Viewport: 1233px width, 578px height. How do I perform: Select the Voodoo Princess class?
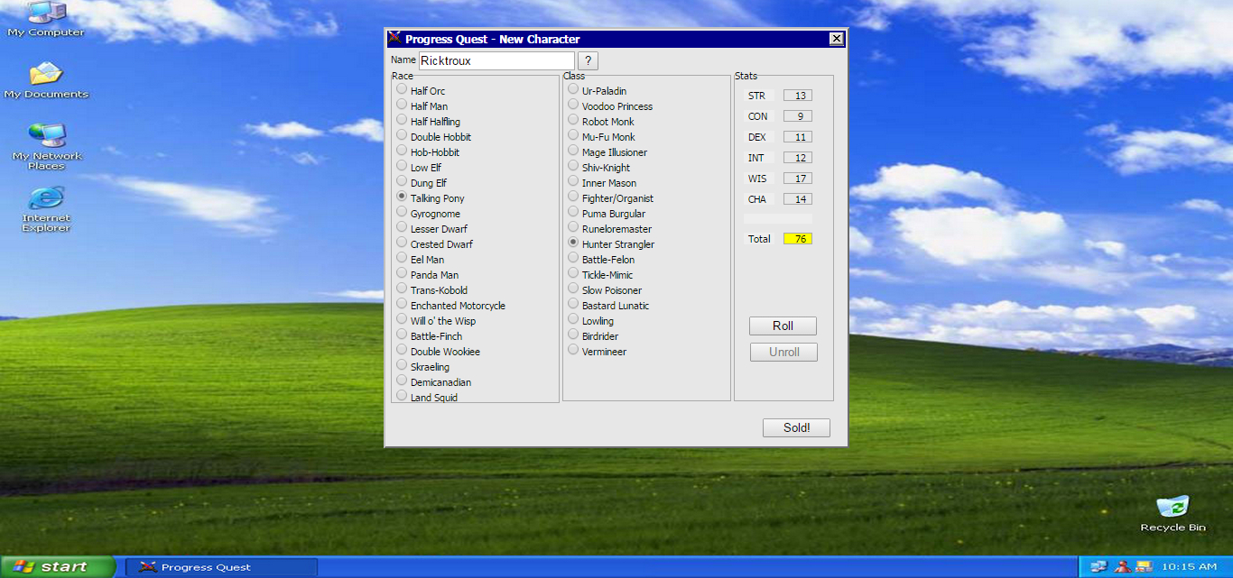[573, 106]
